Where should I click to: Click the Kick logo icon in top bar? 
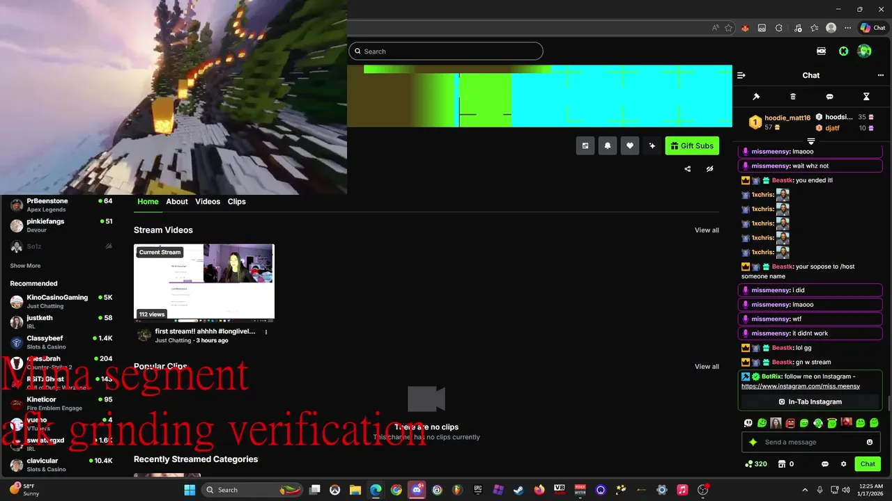[x=843, y=51]
